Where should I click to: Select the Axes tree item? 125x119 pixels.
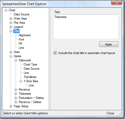pos(17,52)
